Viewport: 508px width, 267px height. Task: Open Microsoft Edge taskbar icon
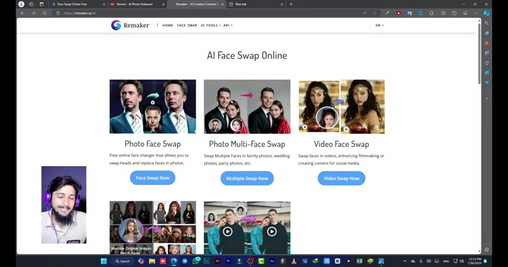[174, 261]
